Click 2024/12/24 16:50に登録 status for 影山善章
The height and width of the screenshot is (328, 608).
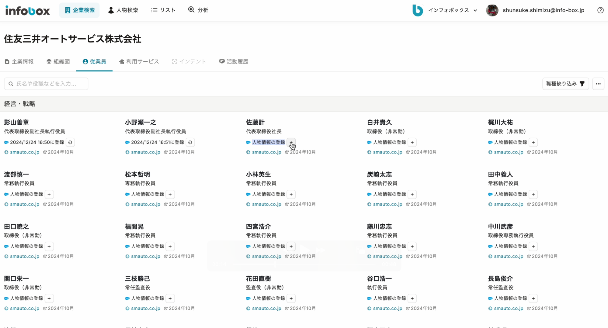click(37, 142)
